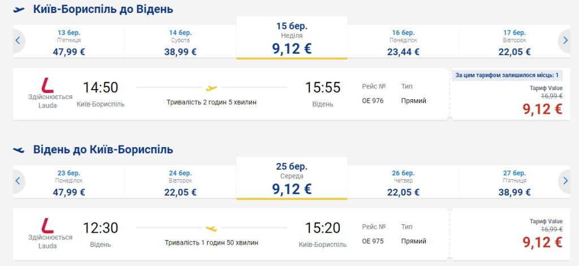Click the yellow plane icon on outbound route line

click(211, 88)
